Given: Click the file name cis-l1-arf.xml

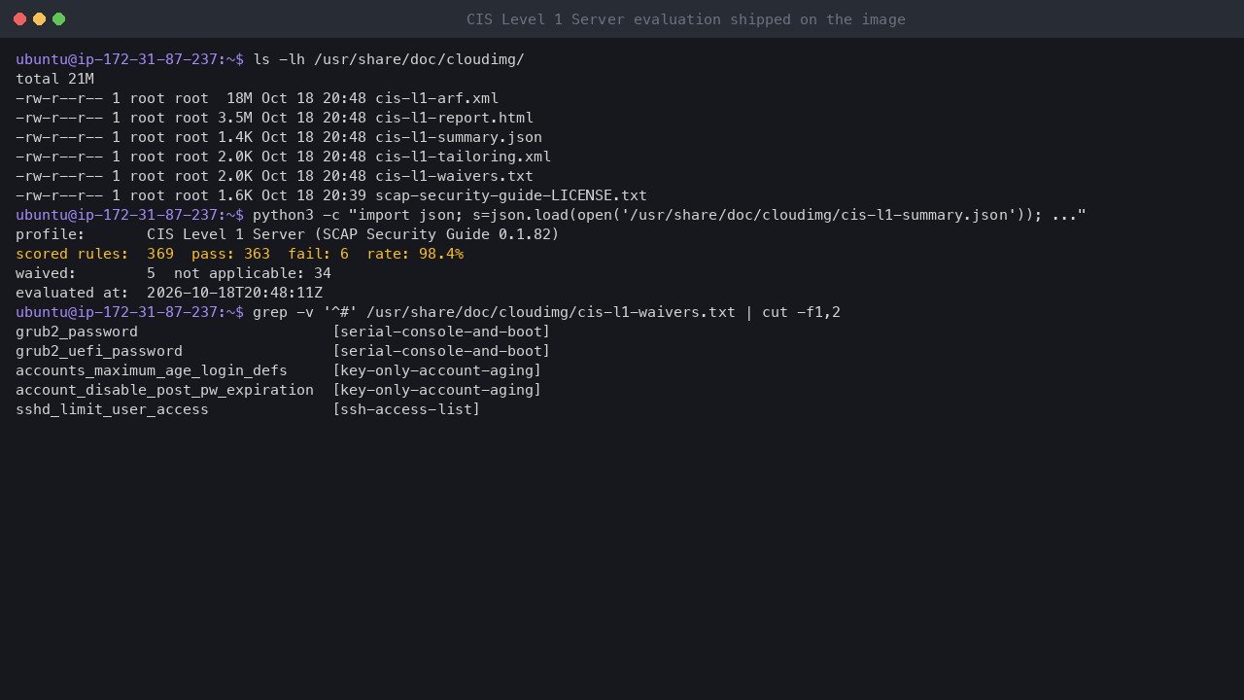Looking at the screenshot, I should coord(436,98).
